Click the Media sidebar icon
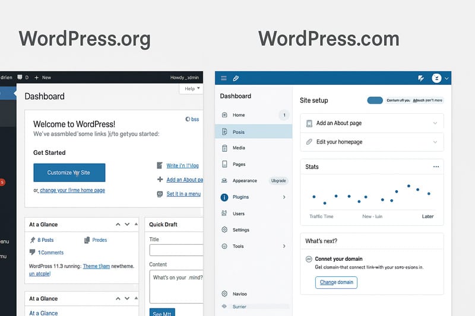The height and width of the screenshot is (316, 475). 224,148
